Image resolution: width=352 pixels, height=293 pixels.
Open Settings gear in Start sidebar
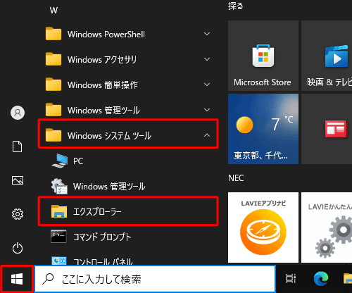(18, 214)
